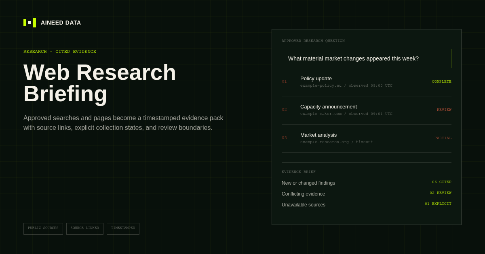Viewport: 485px width, 254px height.
Task: Click the AINEED DATA brand name
Action: (x=61, y=23)
